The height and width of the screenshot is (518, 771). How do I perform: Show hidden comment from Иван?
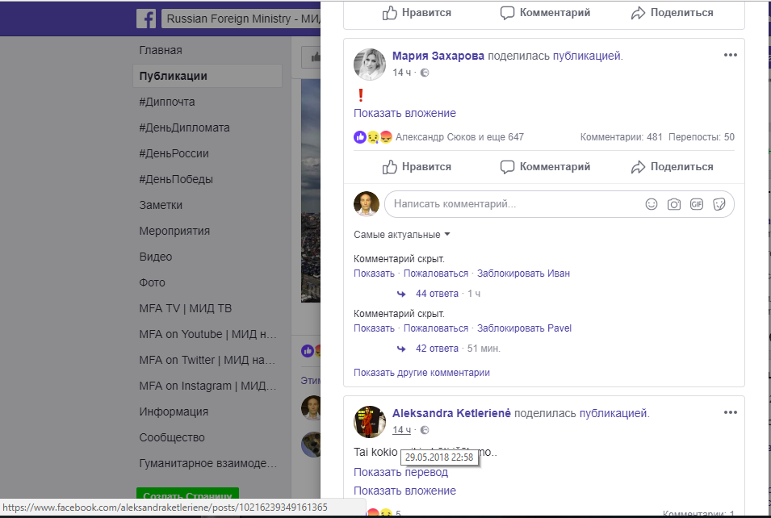(374, 274)
